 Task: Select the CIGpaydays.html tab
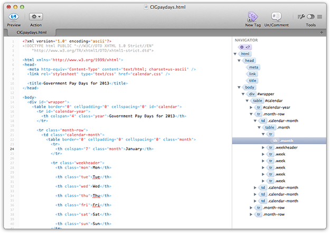(x=32, y=32)
